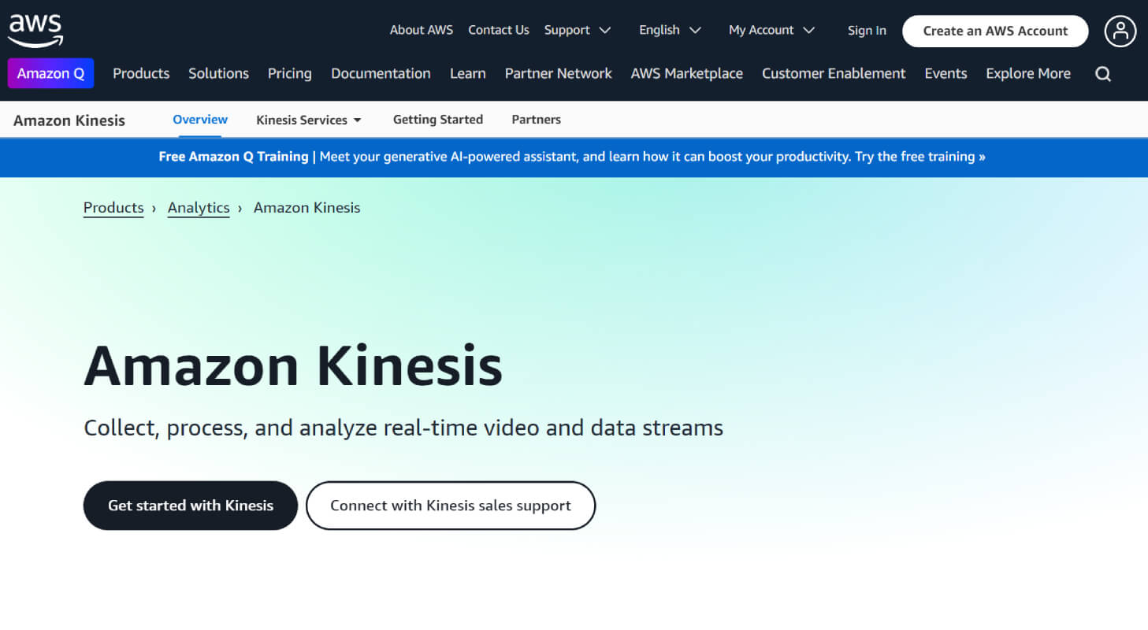Click the Analytics breadcrumb link
The image size is (1148, 630).
tap(199, 208)
